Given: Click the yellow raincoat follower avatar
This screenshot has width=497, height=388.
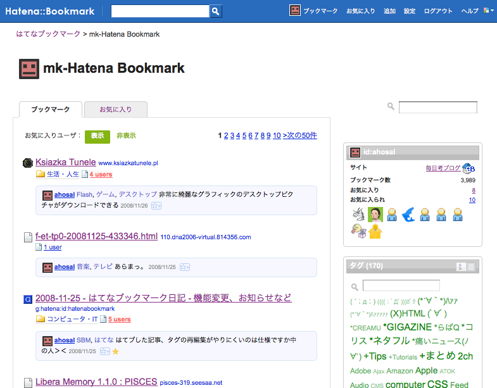Looking at the screenshot, I should [375, 231].
